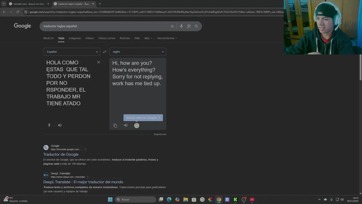Viewport: 362px width, 204px height.
Task: Open more options for Google Translate result
Action: coord(86,149)
